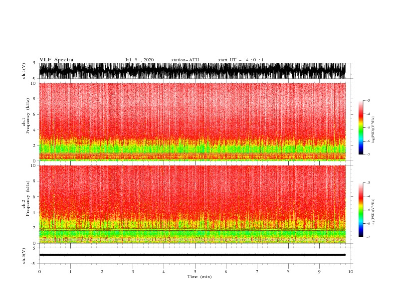Click the log(PSD) label beside ch.1 colorbar
Screen dimensions: 395x305
373,130
